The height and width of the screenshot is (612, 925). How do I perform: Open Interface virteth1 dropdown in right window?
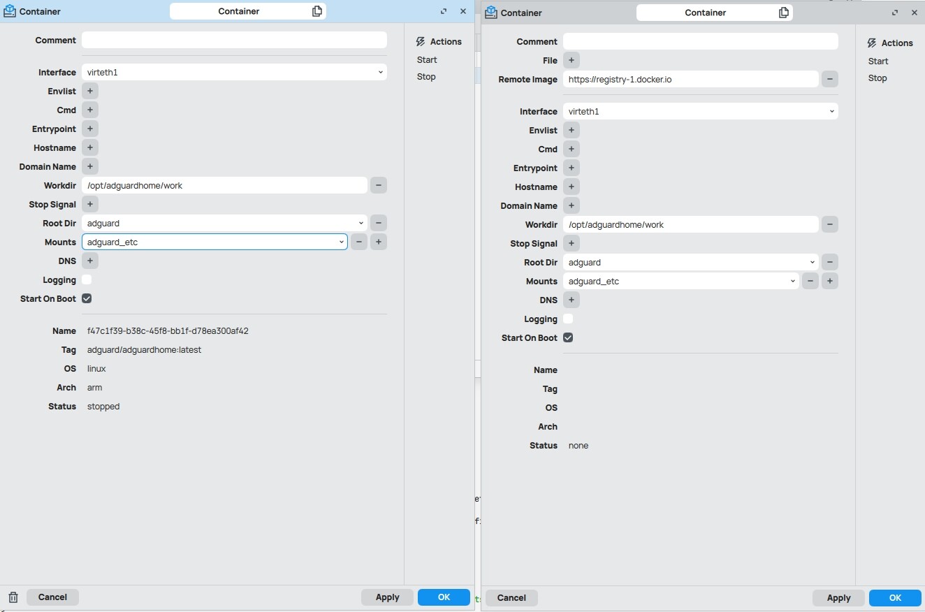(x=701, y=111)
